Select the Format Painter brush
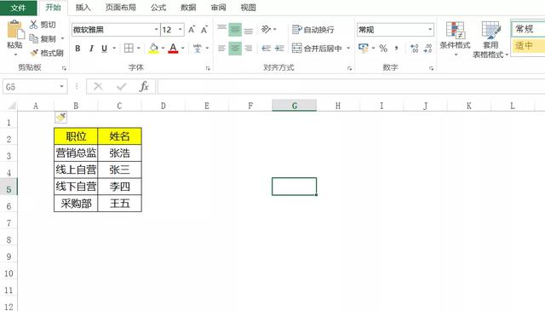Image resolution: width=545 pixels, height=311 pixels. pyautogui.click(x=34, y=53)
